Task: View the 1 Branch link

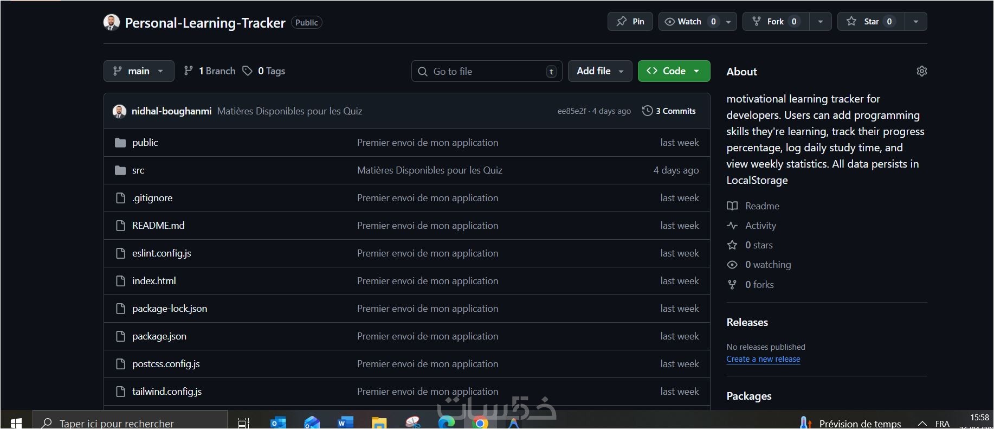Action: (x=210, y=71)
